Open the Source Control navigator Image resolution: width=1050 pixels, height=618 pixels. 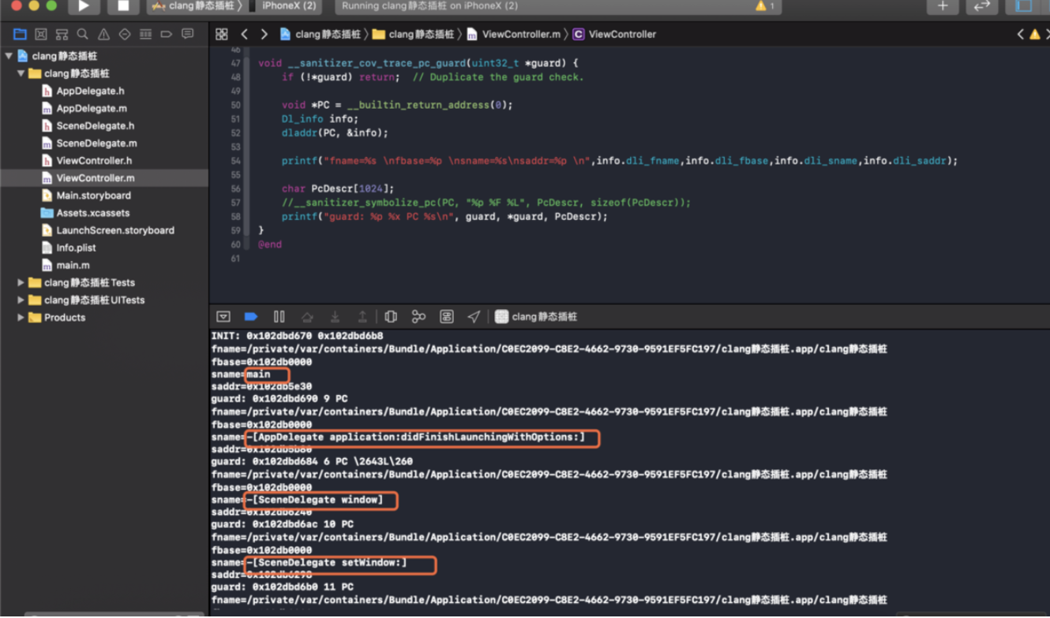41,35
